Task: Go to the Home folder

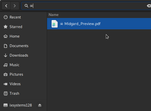Action: tap(14, 36)
